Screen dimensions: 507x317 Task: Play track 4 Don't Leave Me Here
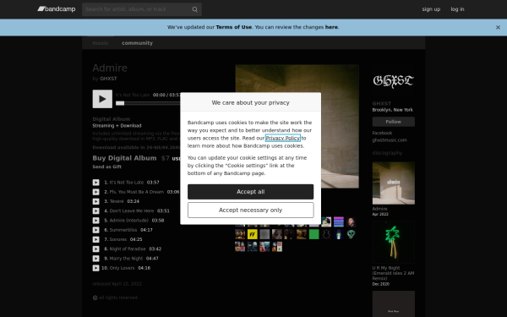point(96,210)
